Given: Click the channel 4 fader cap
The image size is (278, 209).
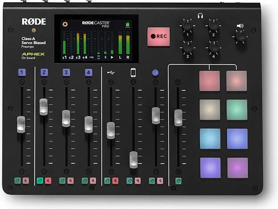Looking at the screenshot, I should pos(89,125).
